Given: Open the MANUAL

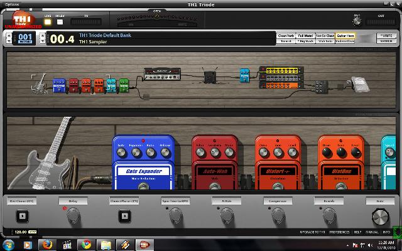Looking at the screenshot, I should pos(372,232).
